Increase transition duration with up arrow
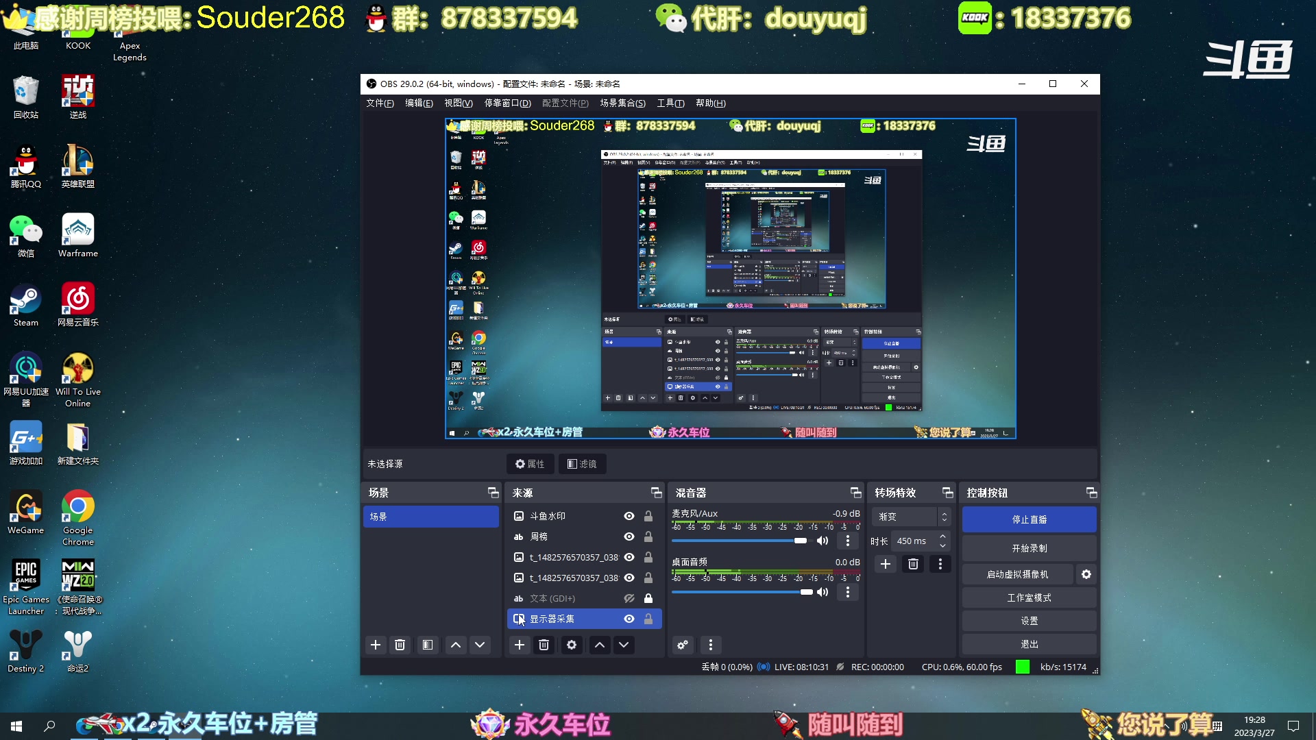Image resolution: width=1316 pixels, height=740 pixels. pyautogui.click(x=943, y=536)
